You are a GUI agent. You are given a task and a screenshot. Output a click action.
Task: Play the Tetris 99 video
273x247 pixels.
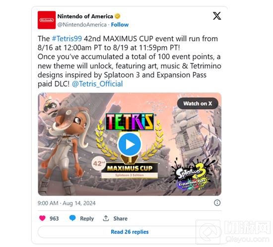(130, 144)
